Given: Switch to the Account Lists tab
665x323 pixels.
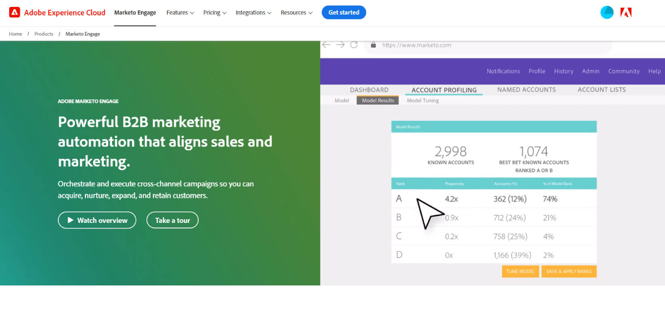Looking at the screenshot, I should (x=602, y=90).
